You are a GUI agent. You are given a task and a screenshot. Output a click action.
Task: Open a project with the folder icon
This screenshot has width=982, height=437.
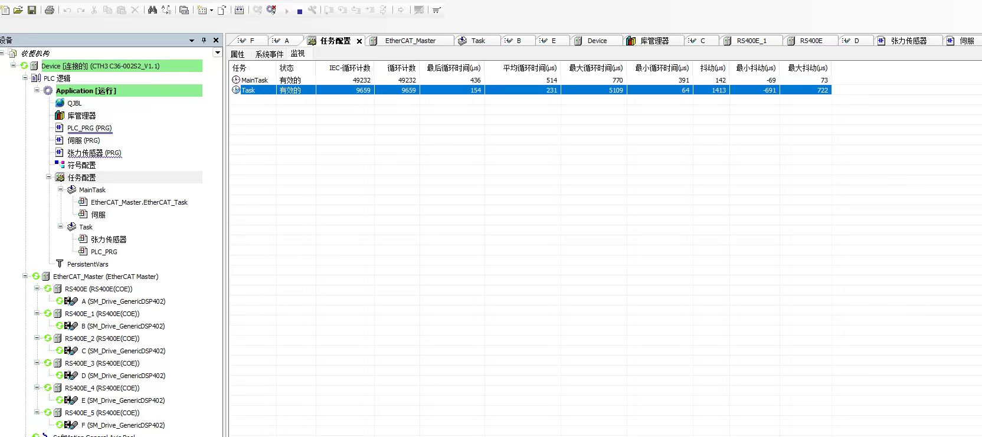tap(18, 10)
